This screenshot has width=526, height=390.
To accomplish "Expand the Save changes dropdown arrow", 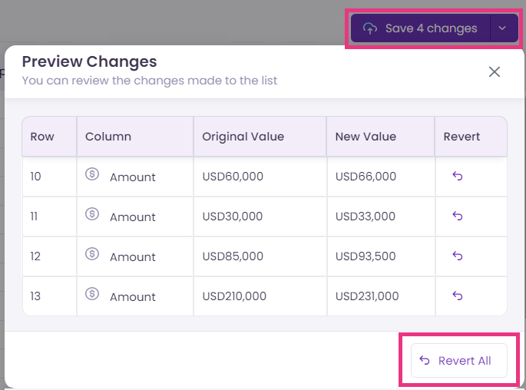I will point(504,28).
